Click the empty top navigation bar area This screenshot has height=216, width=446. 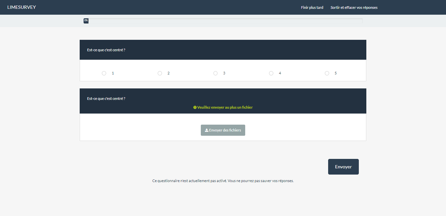click(x=163, y=7)
